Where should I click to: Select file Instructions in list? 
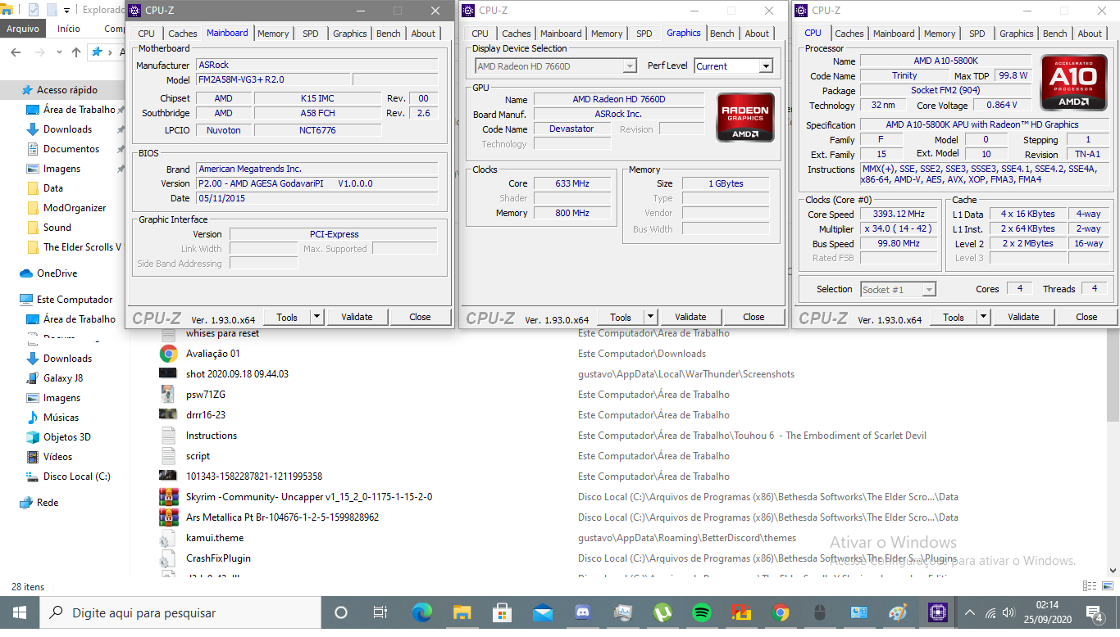(x=212, y=436)
